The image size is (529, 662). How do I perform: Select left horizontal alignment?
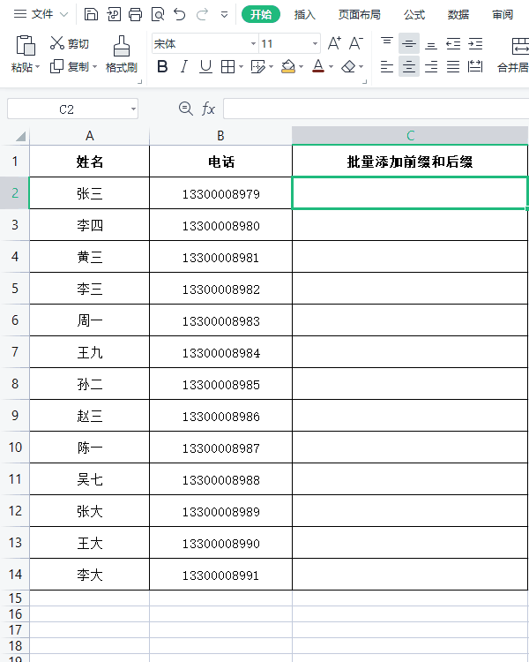point(387,66)
